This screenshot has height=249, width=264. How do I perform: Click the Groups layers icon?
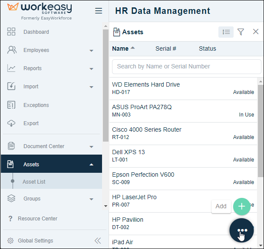point(11,198)
